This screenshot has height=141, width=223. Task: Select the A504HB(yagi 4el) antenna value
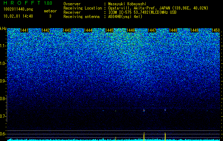(x=125, y=17)
